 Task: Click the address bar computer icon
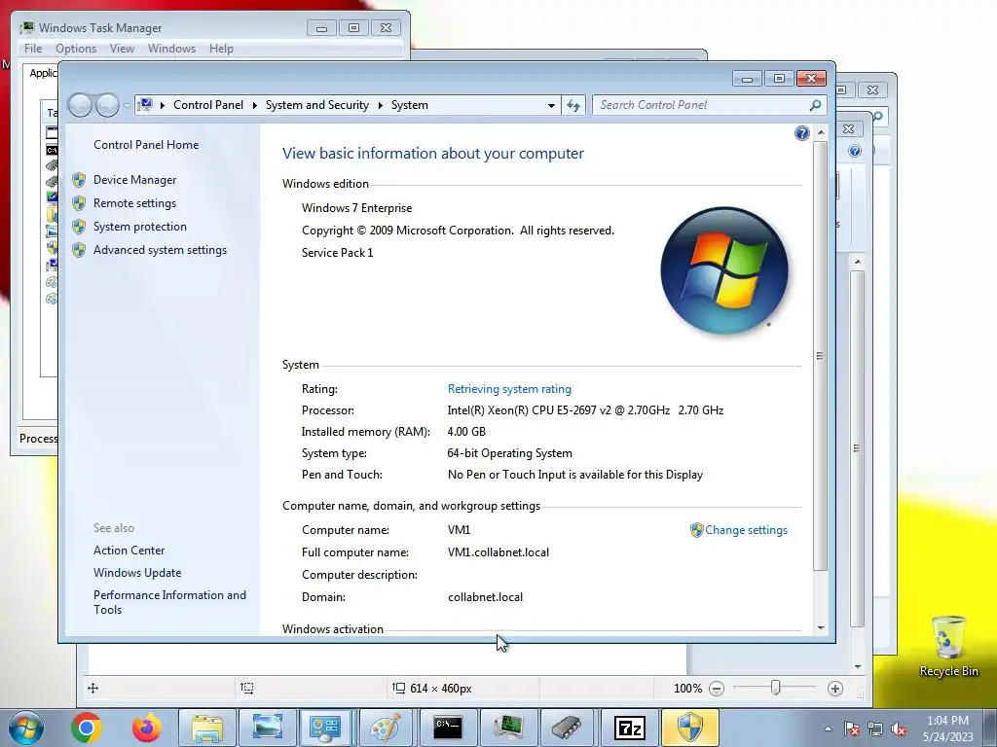[x=146, y=105]
